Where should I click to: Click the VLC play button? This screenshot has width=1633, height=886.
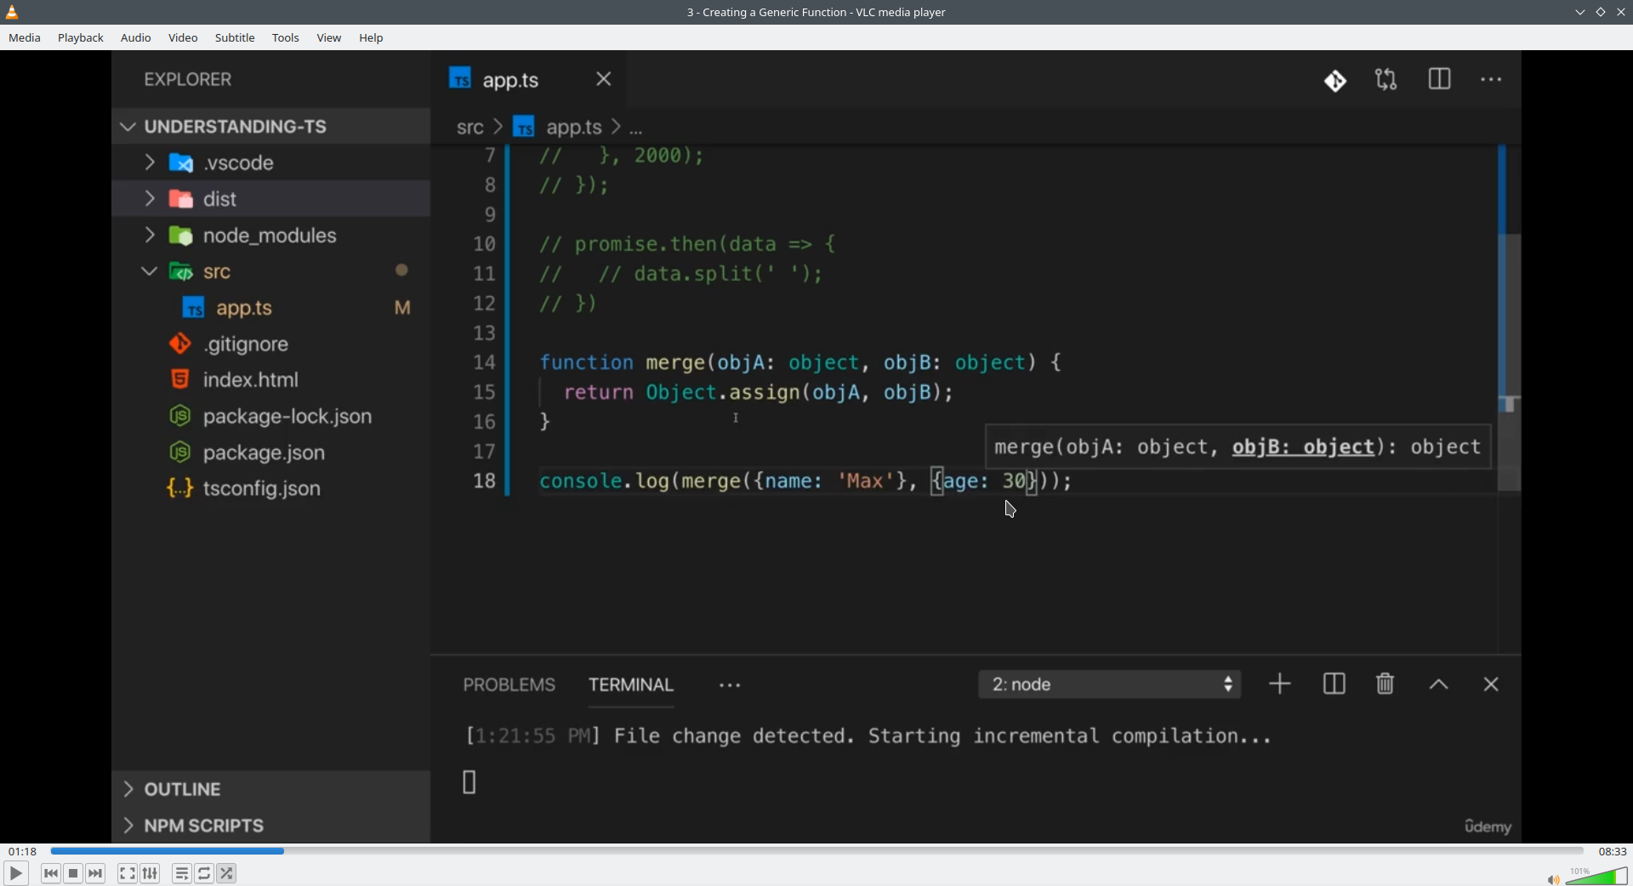click(x=15, y=873)
